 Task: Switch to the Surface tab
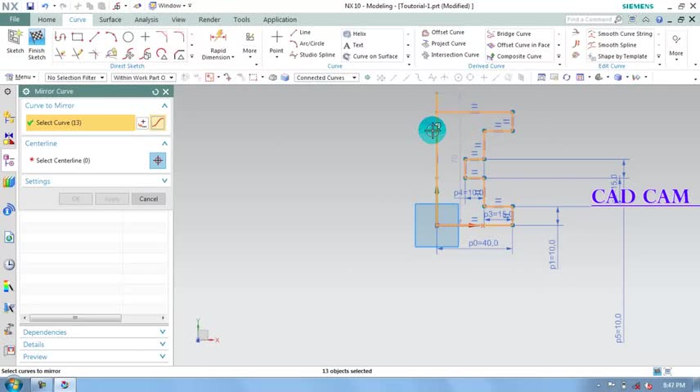110,20
